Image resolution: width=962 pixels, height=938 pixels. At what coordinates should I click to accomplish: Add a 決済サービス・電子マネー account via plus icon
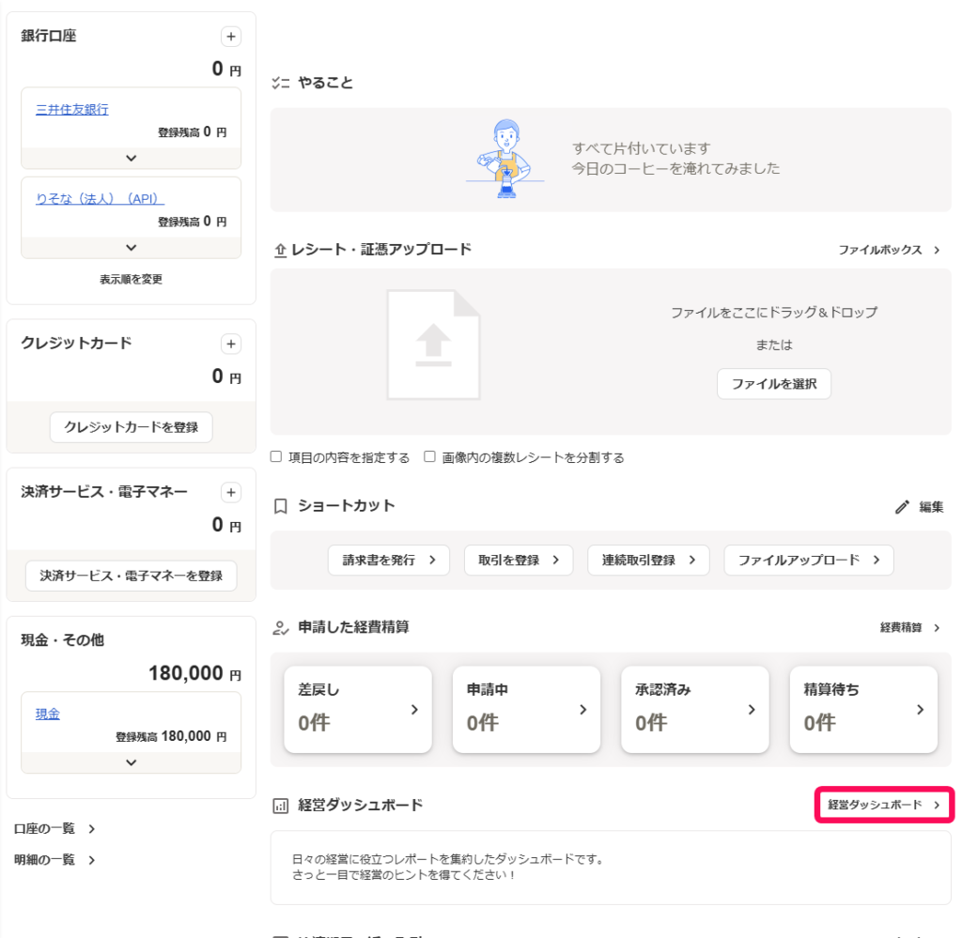click(x=230, y=492)
